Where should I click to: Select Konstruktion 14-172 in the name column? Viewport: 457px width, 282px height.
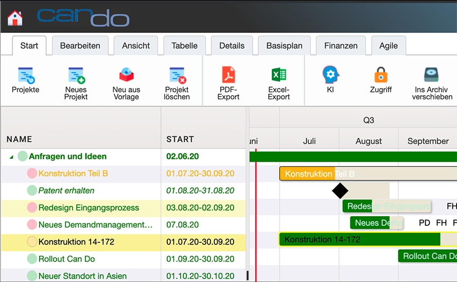76,242
